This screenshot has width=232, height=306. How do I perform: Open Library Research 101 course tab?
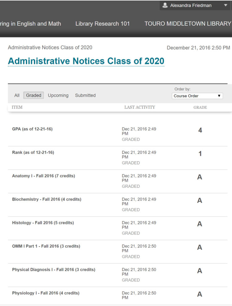point(103,24)
